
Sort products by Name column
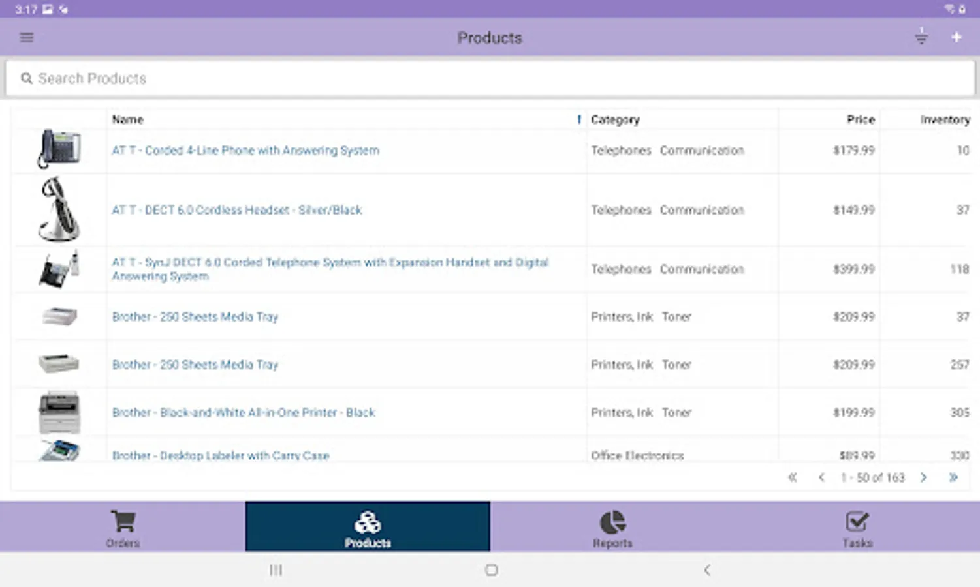point(127,119)
